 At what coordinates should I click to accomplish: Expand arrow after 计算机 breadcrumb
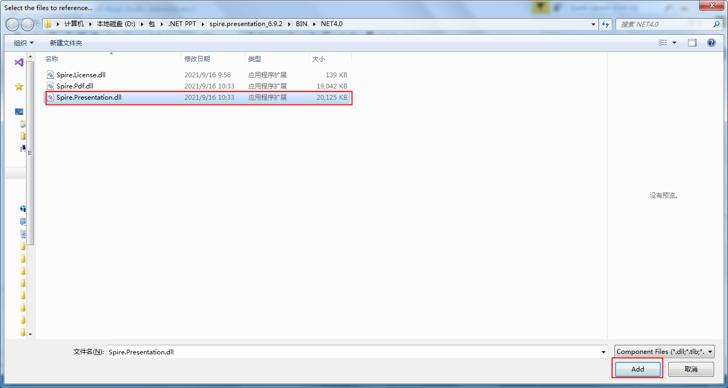pyautogui.click(x=91, y=24)
